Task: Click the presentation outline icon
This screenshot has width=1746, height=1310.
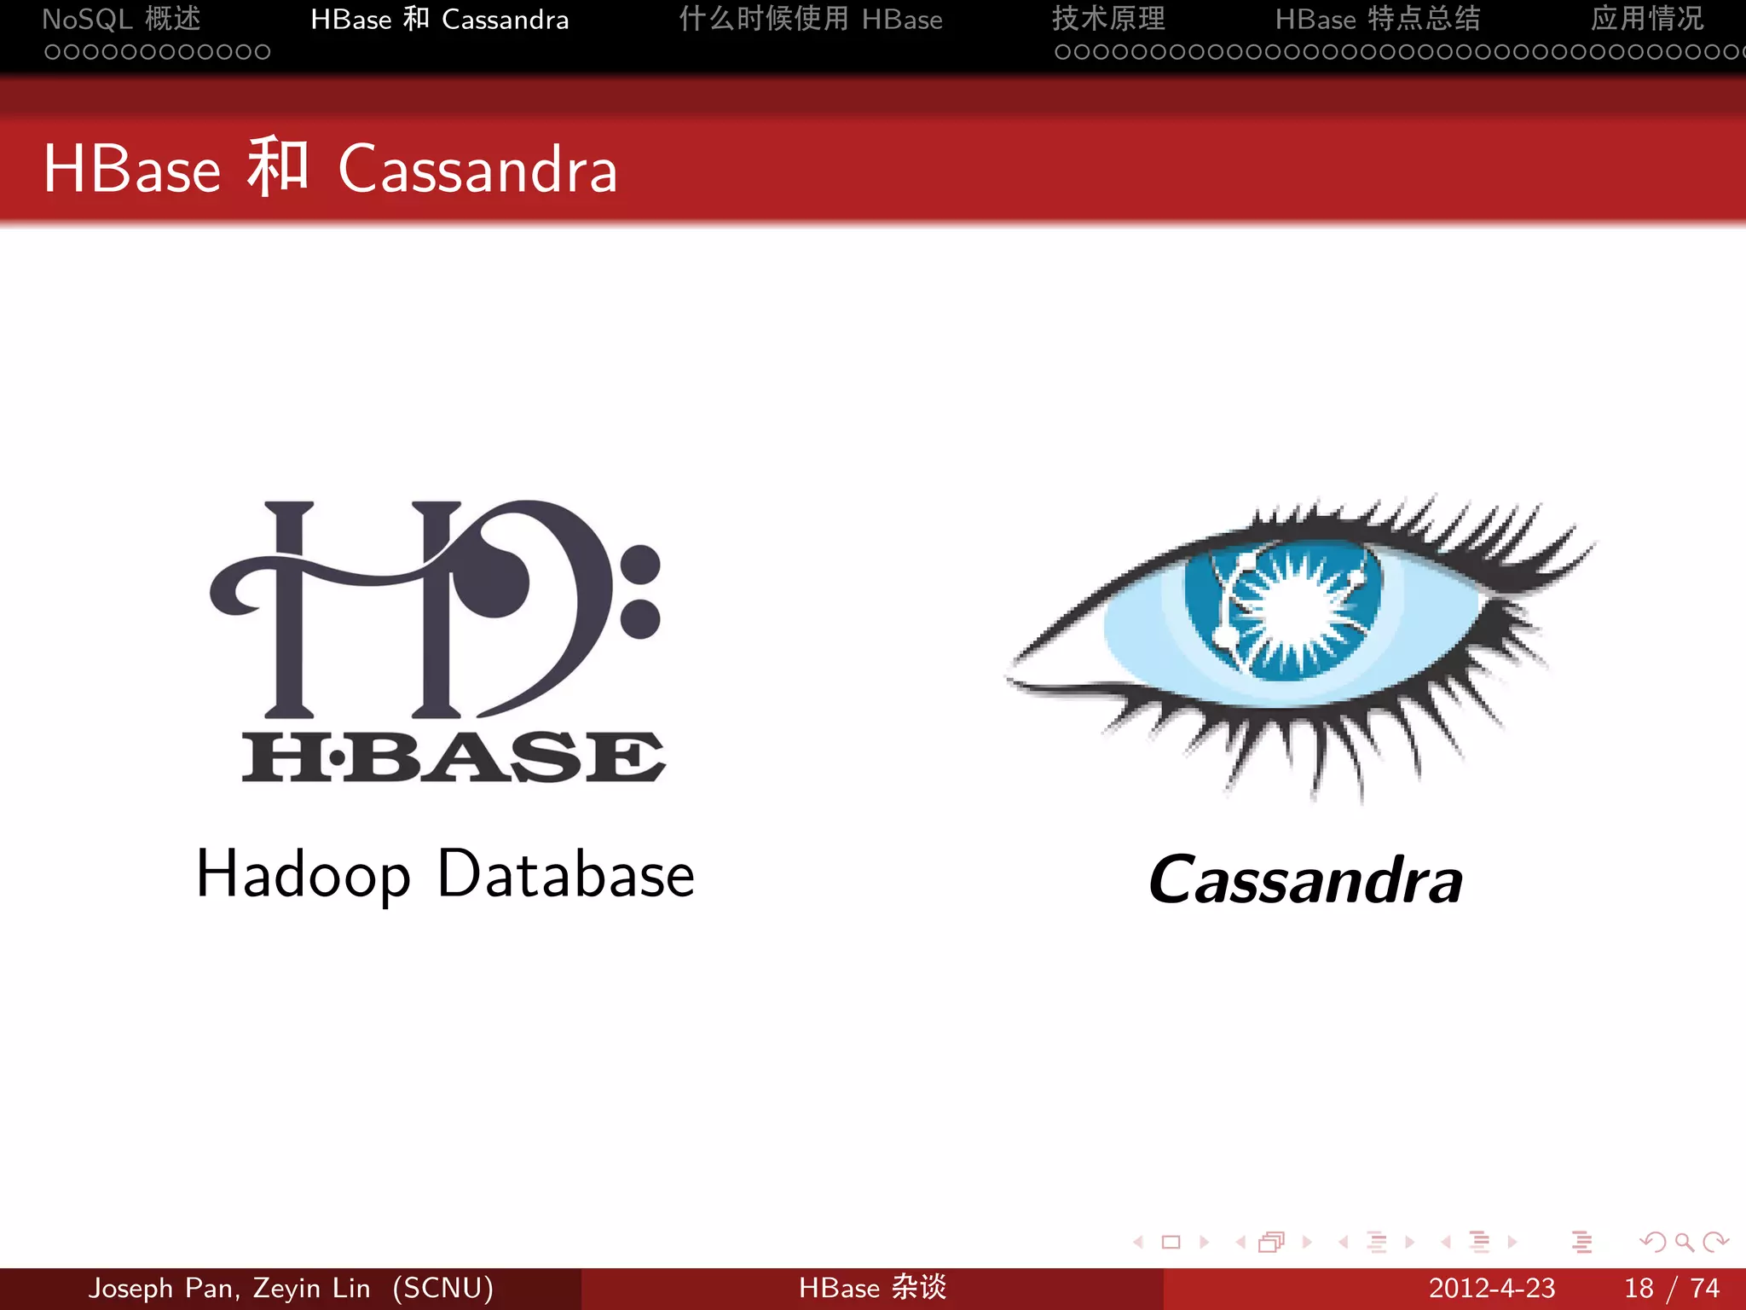Action: click(1581, 1242)
